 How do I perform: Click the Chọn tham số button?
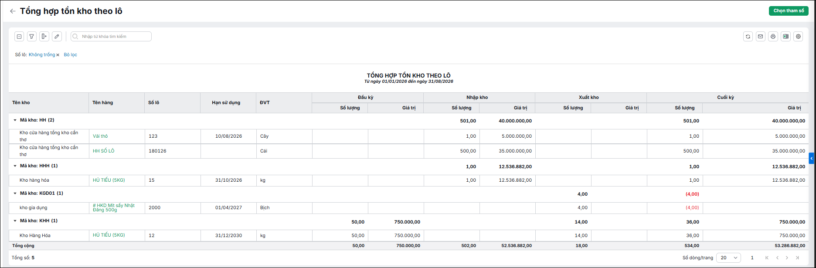coord(789,11)
